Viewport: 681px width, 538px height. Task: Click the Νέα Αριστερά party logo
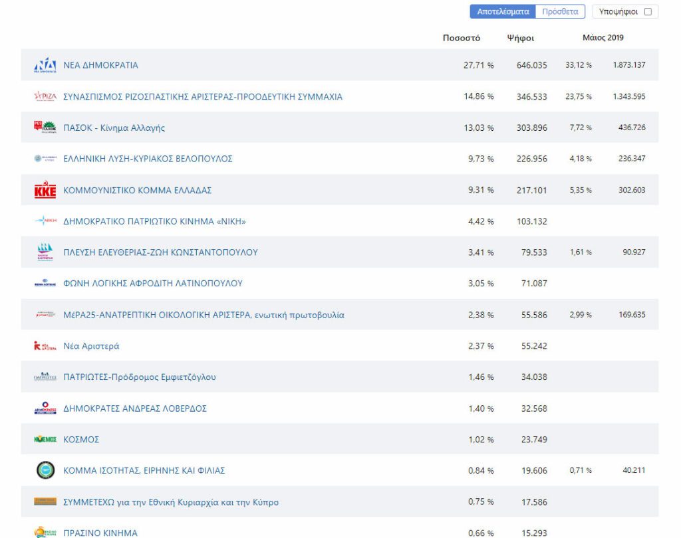[x=45, y=346]
